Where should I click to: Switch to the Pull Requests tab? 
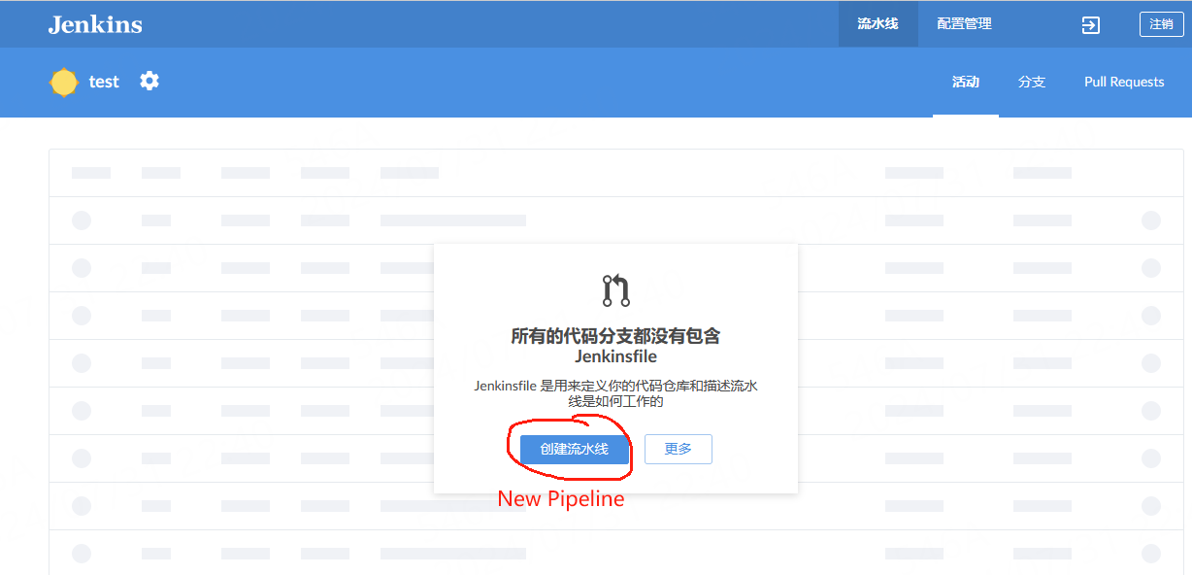click(1124, 82)
